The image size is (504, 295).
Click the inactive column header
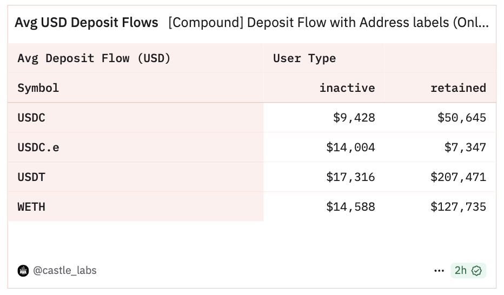pos(347,88)
